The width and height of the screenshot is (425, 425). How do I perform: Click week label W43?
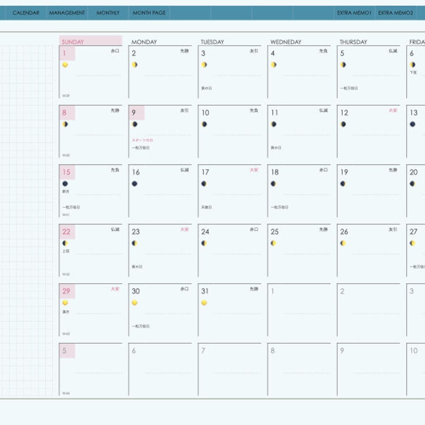pos(66,334)
